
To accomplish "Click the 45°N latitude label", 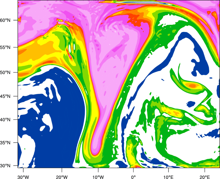I will [5, 96].
